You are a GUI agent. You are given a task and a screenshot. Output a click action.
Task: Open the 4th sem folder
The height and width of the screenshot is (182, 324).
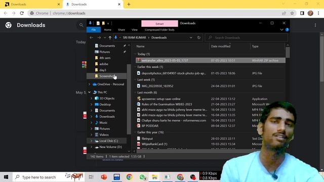[105, 58]
